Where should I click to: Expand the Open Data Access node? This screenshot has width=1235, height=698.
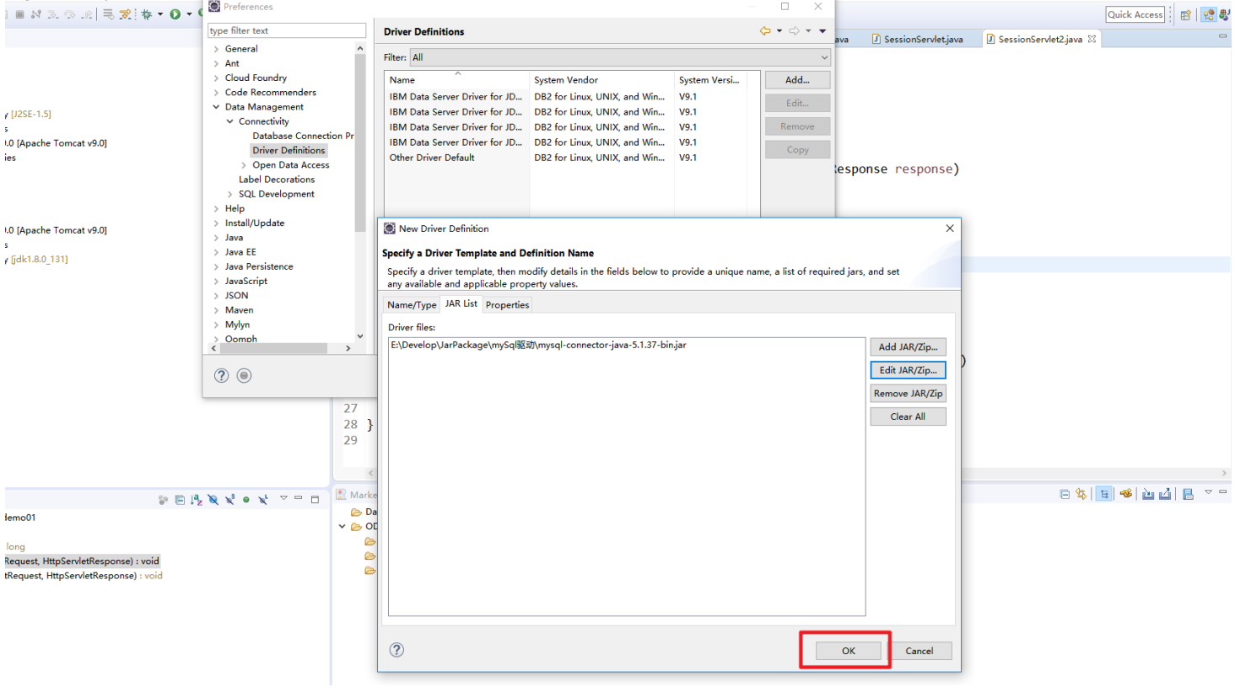click(244, 165)
